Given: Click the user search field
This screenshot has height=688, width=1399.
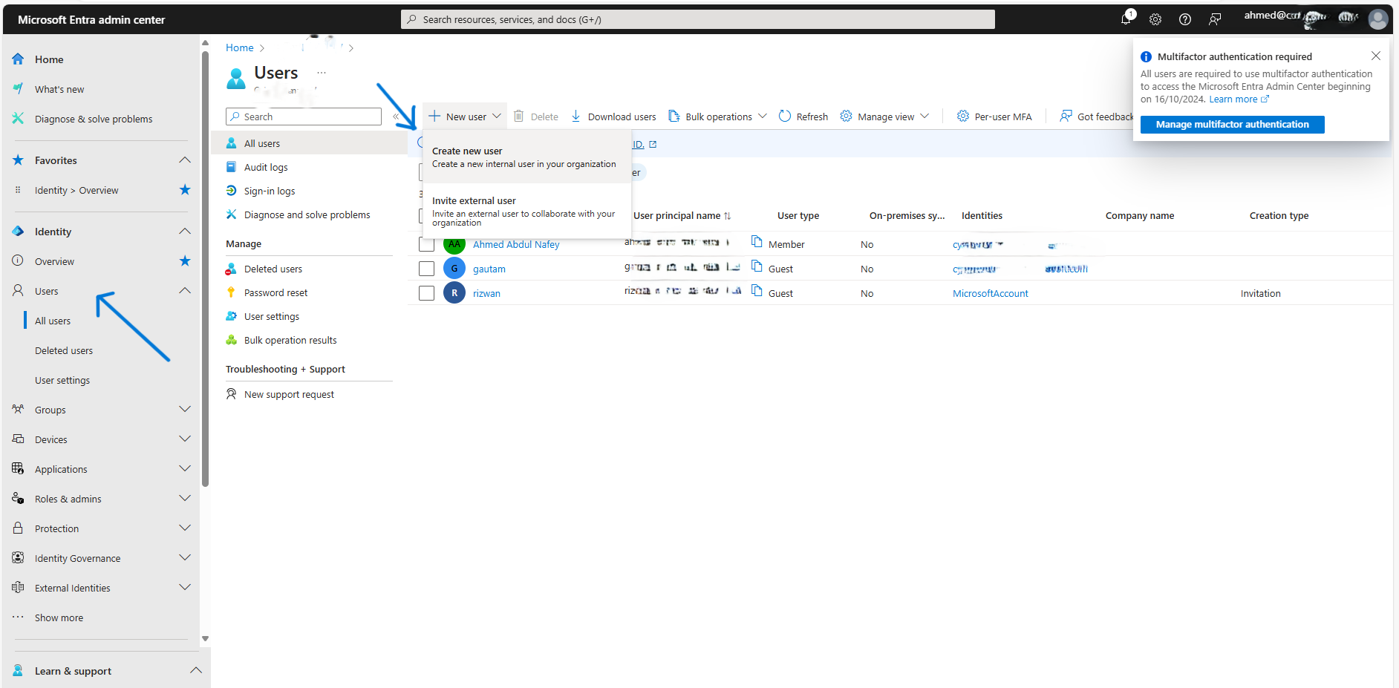Looking at the screenshot, I should click(303, 116).
